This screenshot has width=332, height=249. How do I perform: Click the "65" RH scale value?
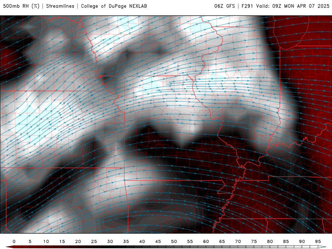point(222,242)
